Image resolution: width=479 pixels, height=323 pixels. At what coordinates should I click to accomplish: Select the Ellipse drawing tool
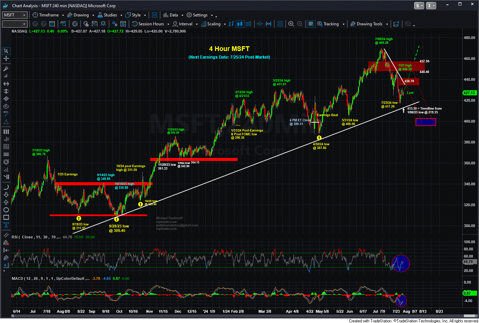coord(7,210)
